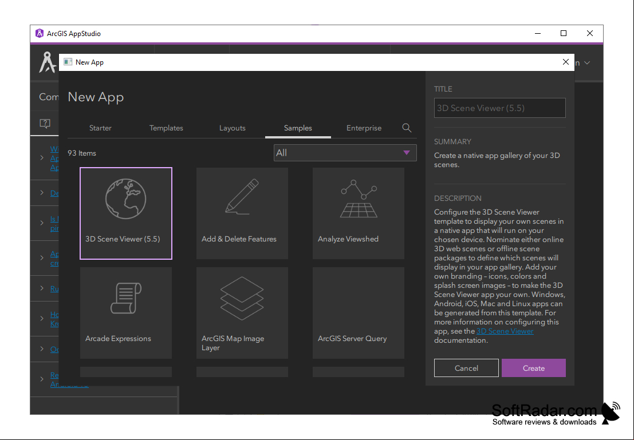Switch to the Layouts tab

pyautogui.click(x=232, y=128)
